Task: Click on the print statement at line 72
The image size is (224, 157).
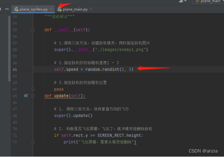Action: [100, 142]
